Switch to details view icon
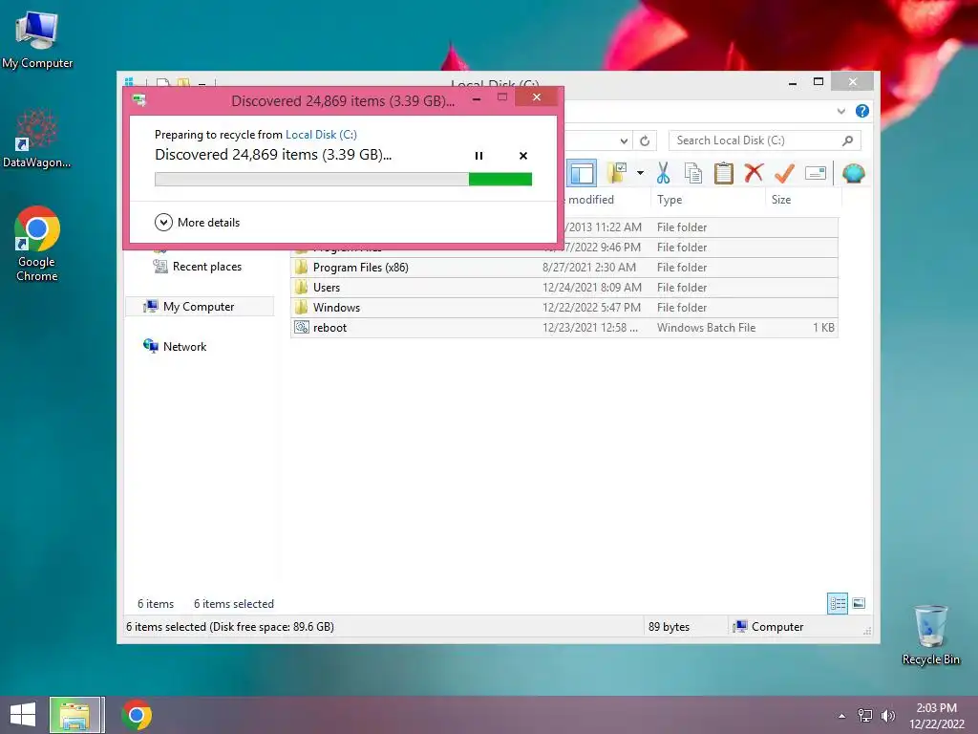Image resolution: width=978 pixels, height=734 pixels. point(837,604)
